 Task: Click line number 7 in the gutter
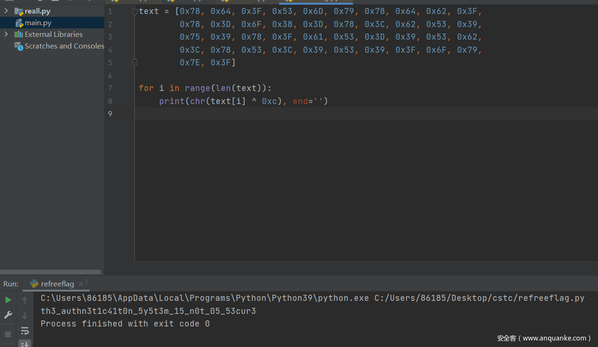[110, 88]
